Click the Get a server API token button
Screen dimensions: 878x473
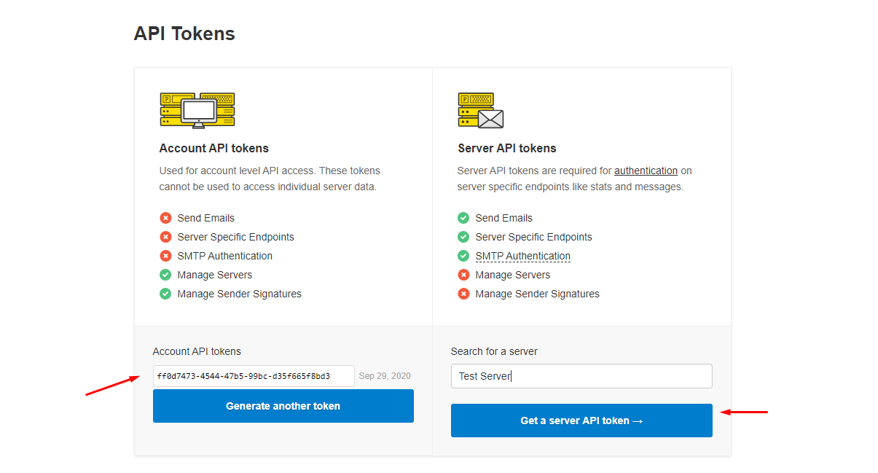point(581,421)
